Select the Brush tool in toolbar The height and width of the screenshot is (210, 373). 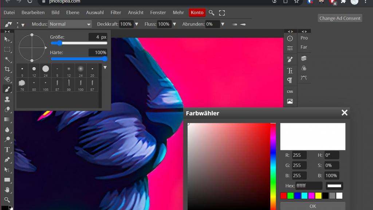[x=7, y=89]
